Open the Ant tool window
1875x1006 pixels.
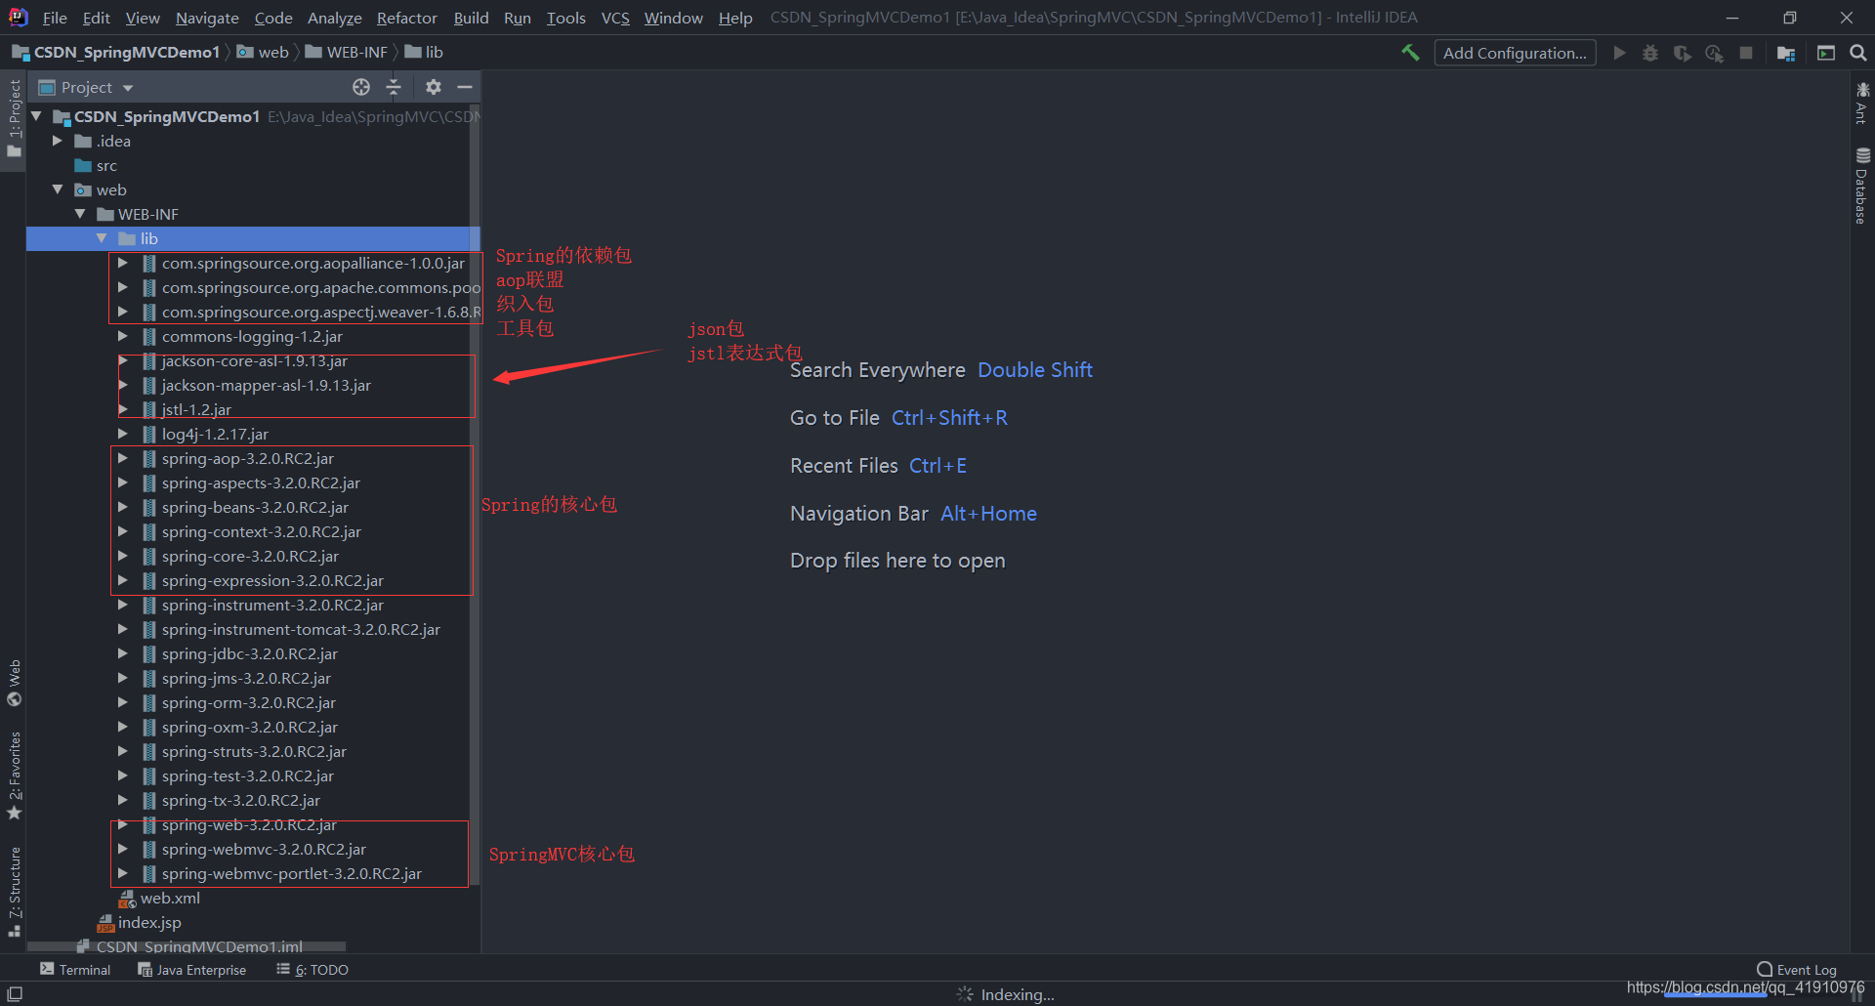(x=1861, y=103)
